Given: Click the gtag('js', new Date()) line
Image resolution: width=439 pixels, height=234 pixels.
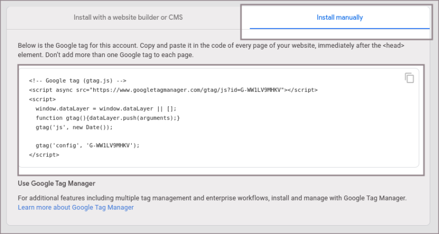Looking at the screenshot, I should (x=74, y=127).
